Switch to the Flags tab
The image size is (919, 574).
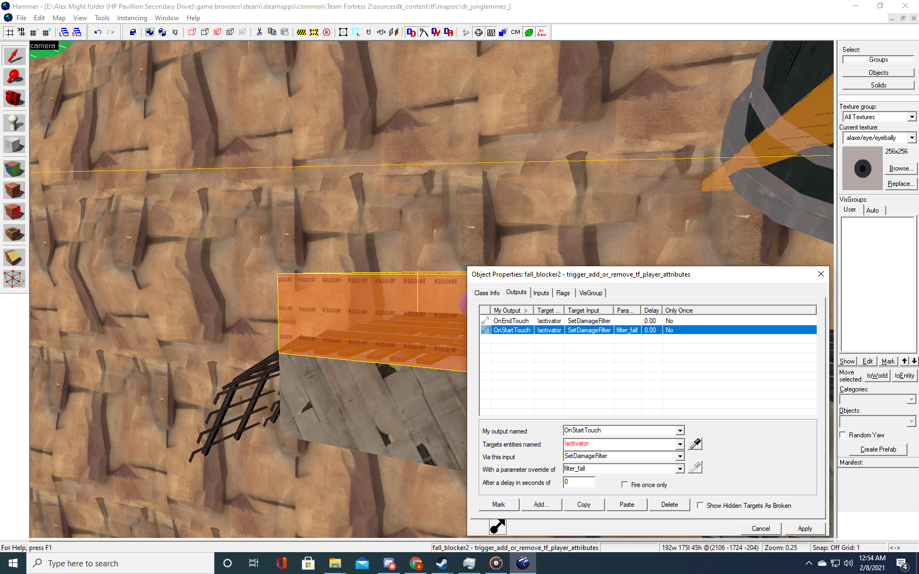pos(563,293)
